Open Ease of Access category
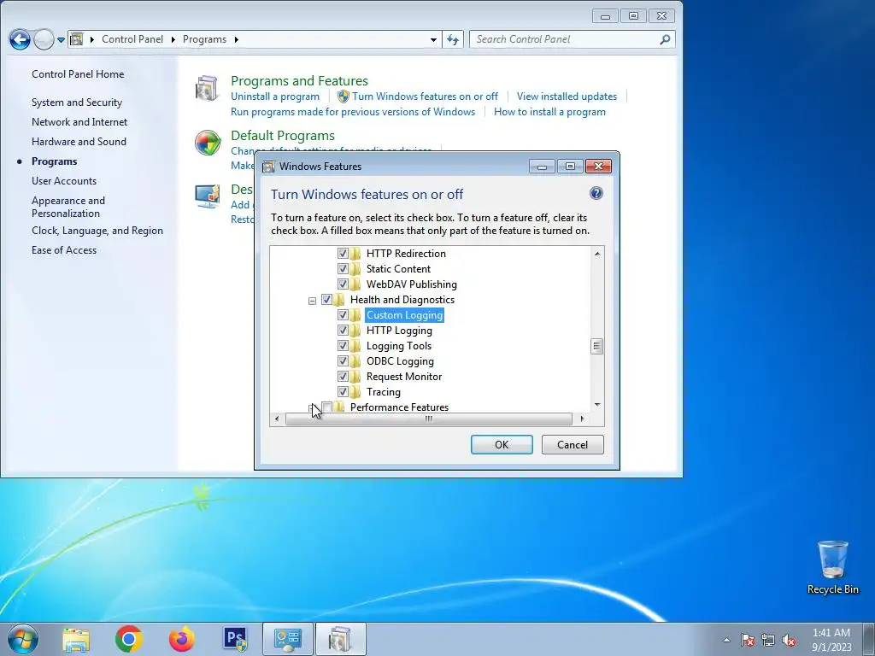Screen dimensions: 875x656 63,250
